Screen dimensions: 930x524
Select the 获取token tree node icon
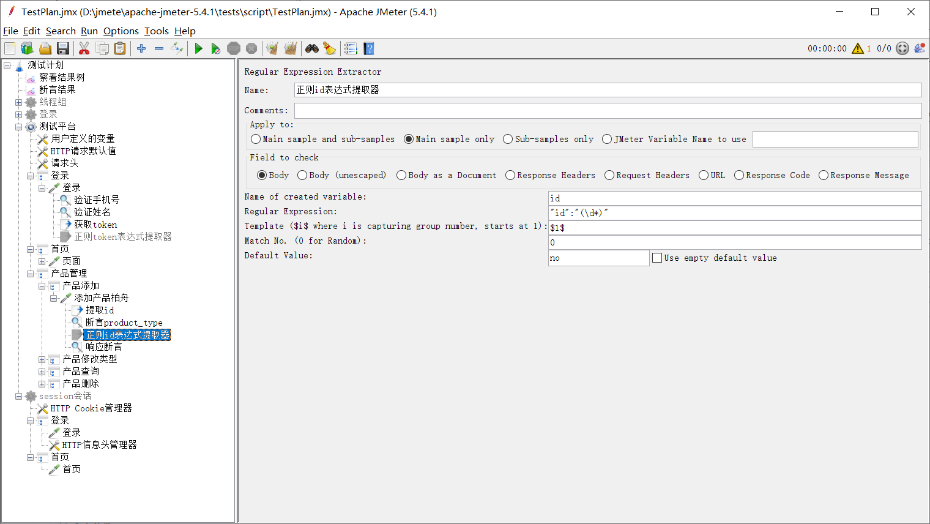(65, 225)
